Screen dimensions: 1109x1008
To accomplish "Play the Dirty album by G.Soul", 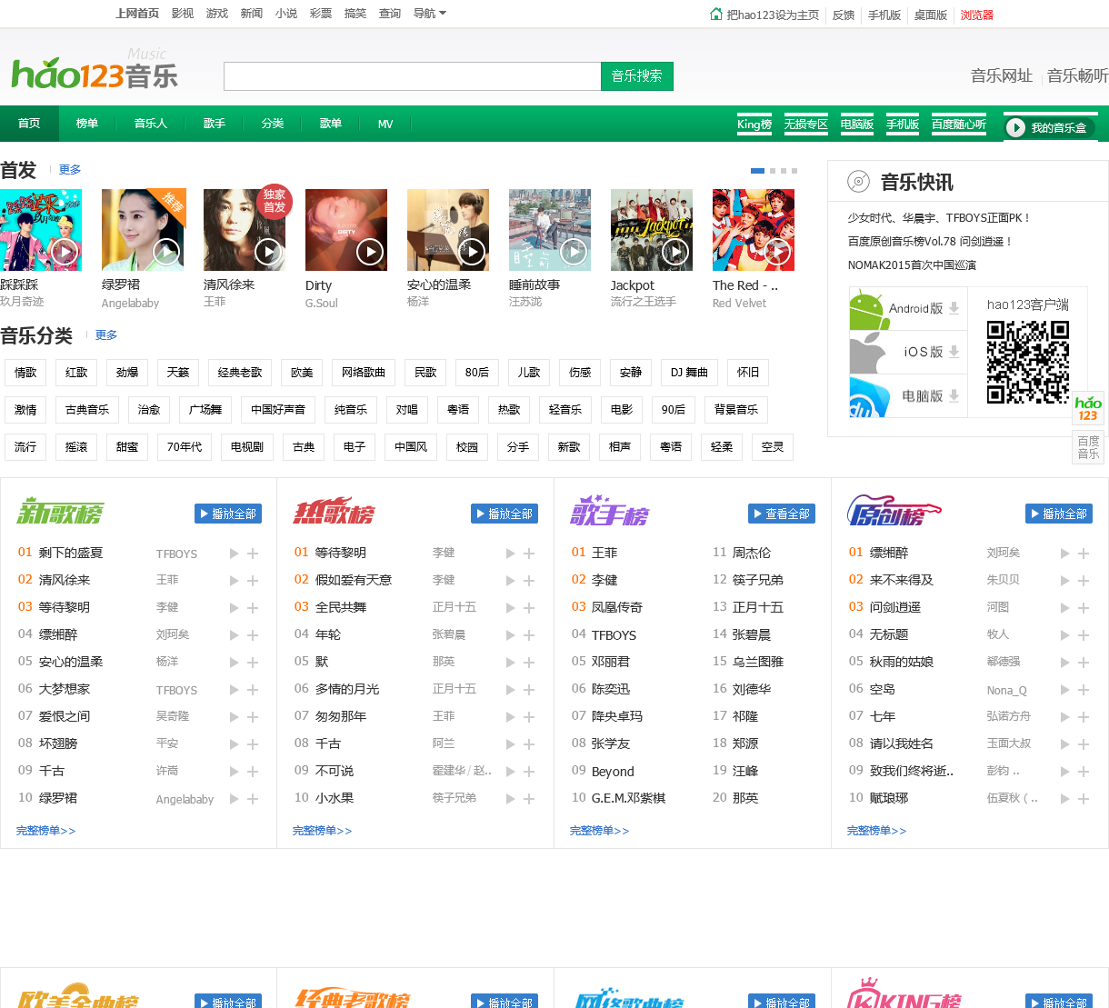I will point(370,251).
